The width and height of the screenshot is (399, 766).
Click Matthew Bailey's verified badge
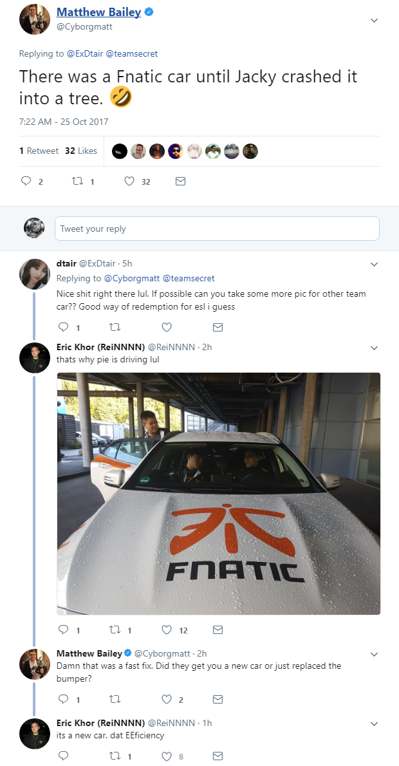pos(147,12)
